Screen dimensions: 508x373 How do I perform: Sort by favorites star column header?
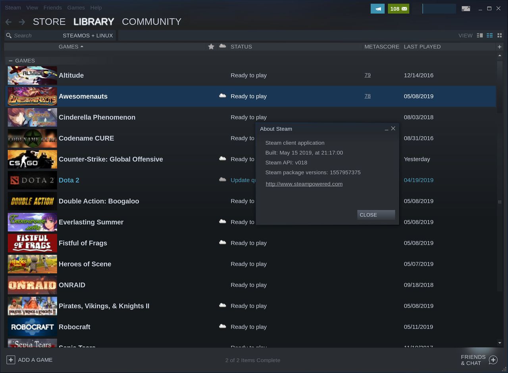click(211, 46)
